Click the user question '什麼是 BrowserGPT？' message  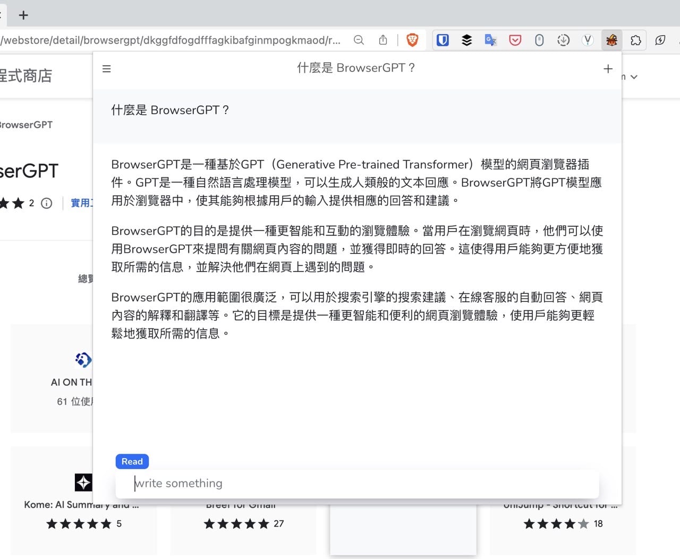coord(171,110)
